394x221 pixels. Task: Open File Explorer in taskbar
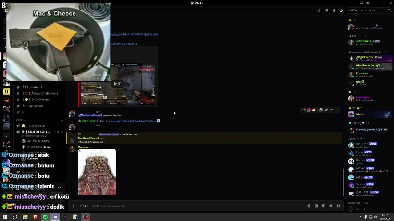[x=25, y=217]
